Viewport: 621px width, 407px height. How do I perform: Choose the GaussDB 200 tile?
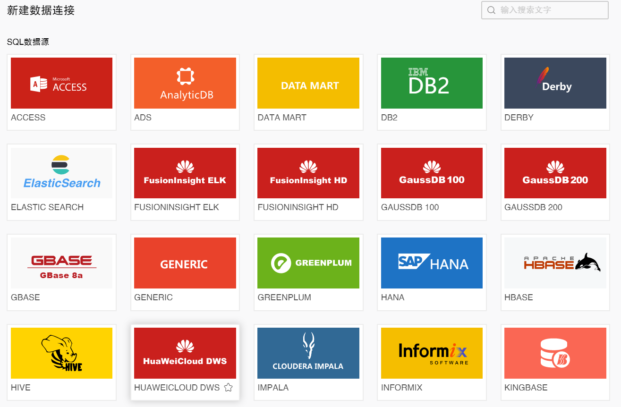click(555, 173)
